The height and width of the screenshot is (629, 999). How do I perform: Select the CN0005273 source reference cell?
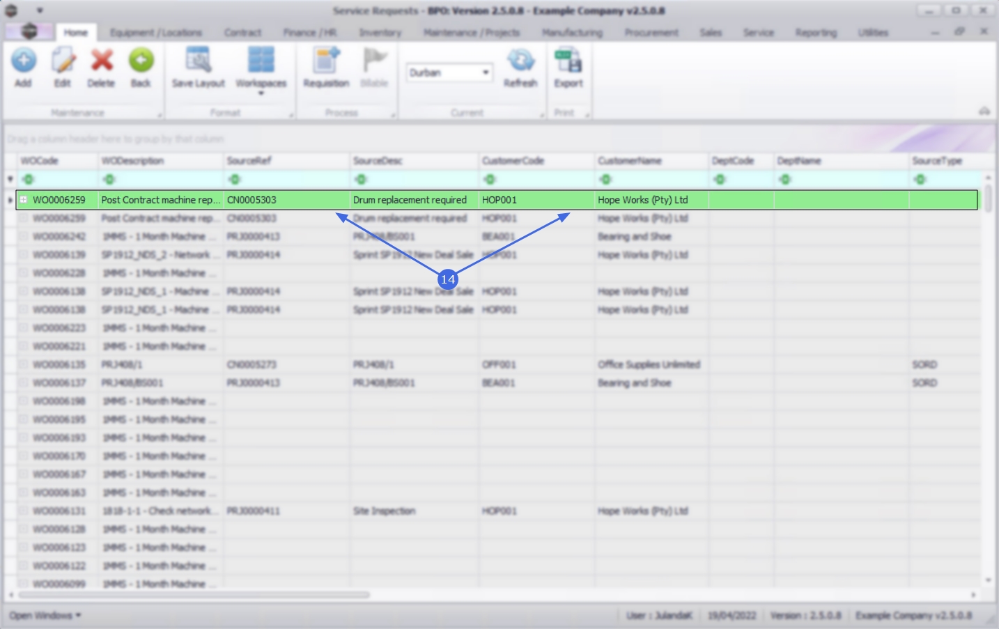(x=286, y=364)
